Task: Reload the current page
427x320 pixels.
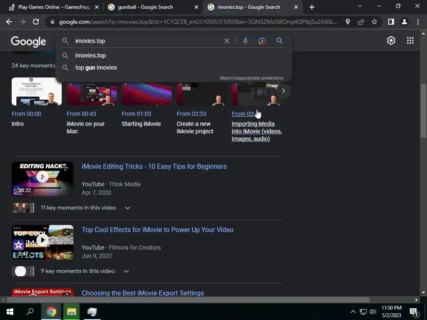Action: click(36, 22)
